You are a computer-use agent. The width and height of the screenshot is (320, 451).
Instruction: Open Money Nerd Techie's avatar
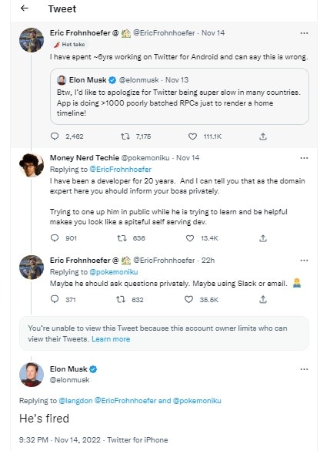pos(32,165)
